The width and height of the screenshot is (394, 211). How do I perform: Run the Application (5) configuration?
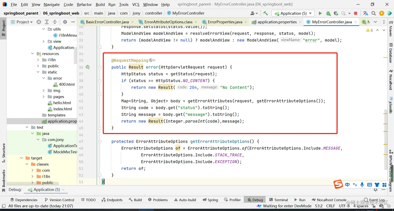320,13
